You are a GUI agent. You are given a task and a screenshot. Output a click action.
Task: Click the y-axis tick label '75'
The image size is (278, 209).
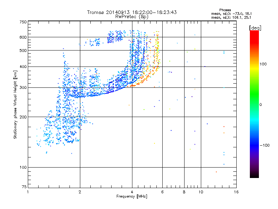(24, 187)
